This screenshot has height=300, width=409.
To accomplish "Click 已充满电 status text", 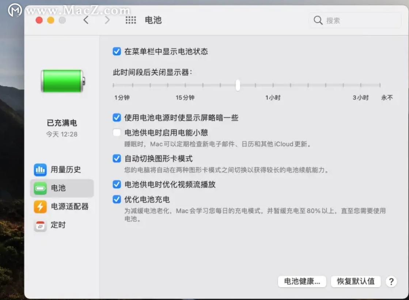I will (x=62, y=123).
